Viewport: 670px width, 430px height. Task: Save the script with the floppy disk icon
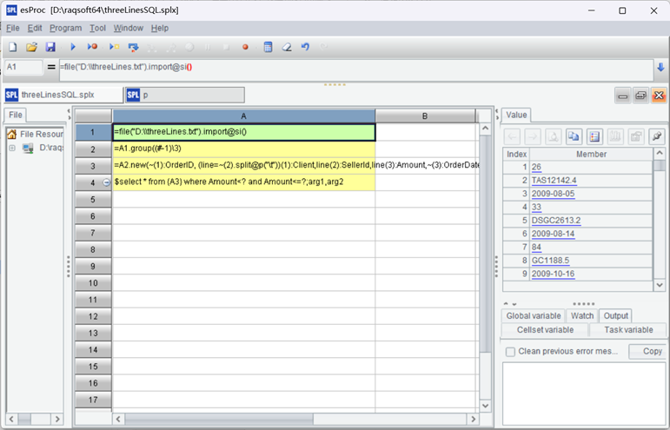(x=50, y=47)
